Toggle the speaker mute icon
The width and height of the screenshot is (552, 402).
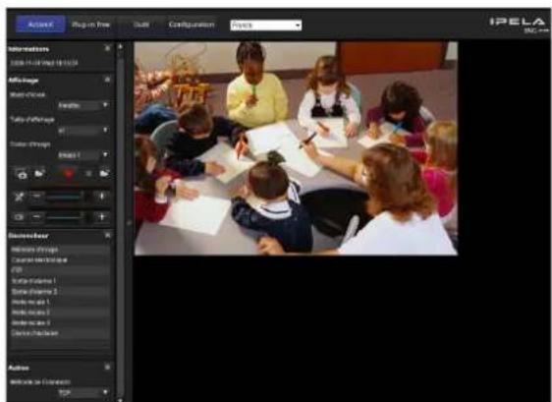pos(20,197)
